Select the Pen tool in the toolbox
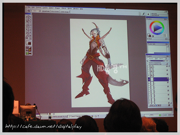The height and width of the screenshot is (135, 180). coord(27,24)
